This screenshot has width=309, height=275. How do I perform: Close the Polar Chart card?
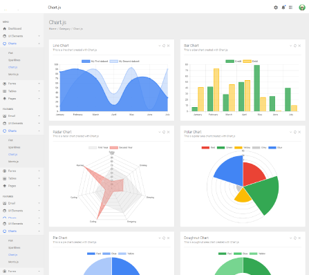click(x=299, y=132)
